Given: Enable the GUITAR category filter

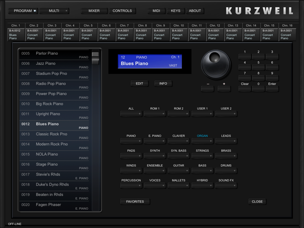Looking at the screenshot, I should tap(178, 171).
